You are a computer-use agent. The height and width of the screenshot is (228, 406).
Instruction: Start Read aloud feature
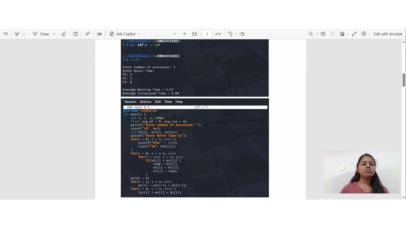(88, 34)
